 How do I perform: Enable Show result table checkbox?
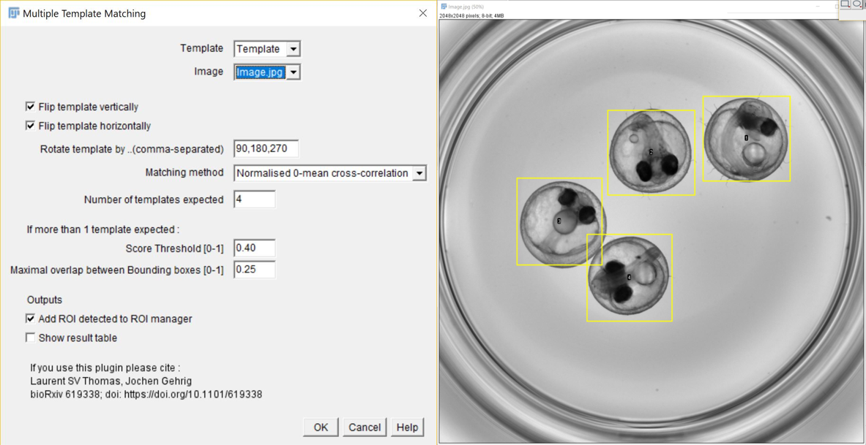pos(30,338)
